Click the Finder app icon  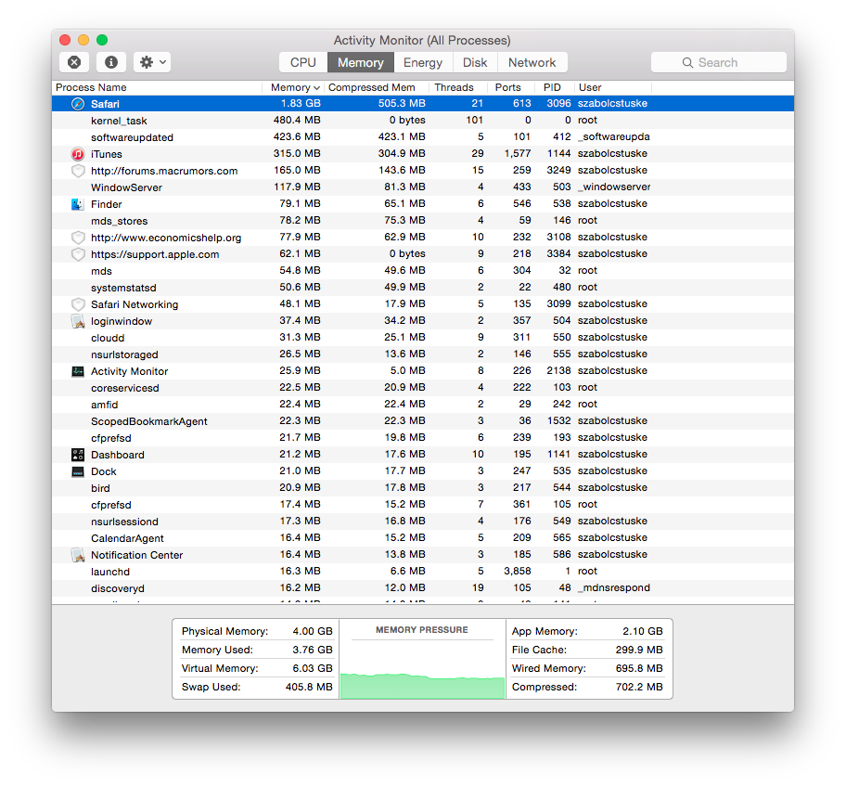tap(78, 204)
